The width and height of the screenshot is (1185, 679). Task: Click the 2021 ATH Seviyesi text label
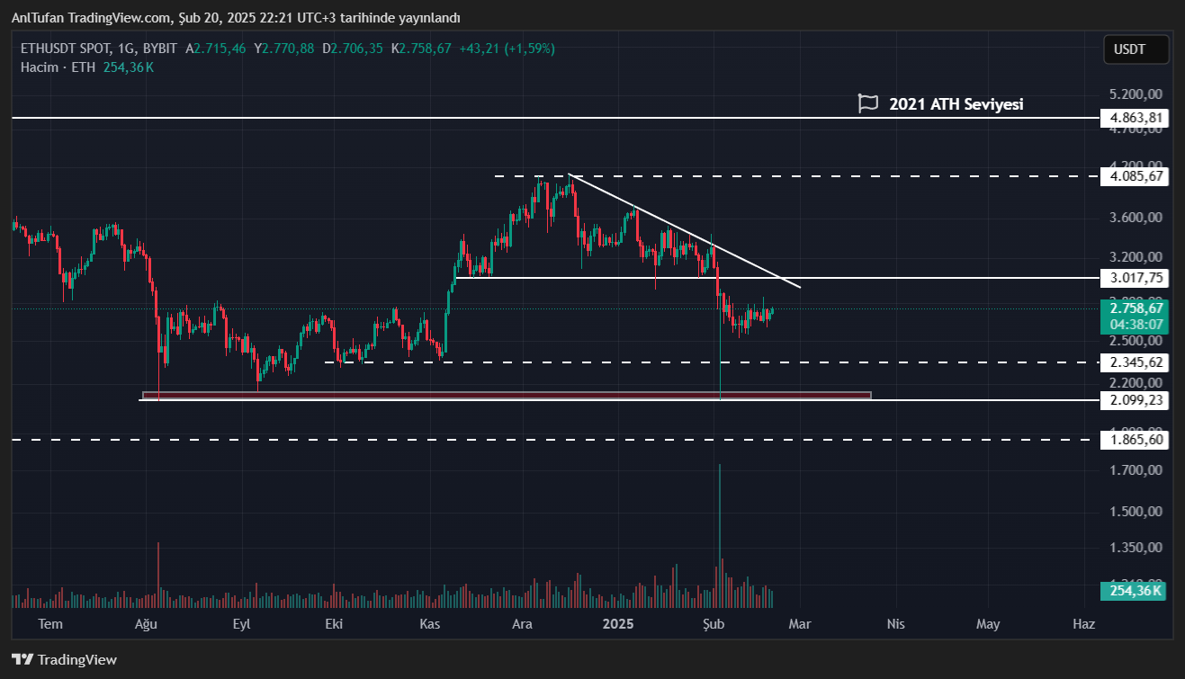tap(956, 104)
